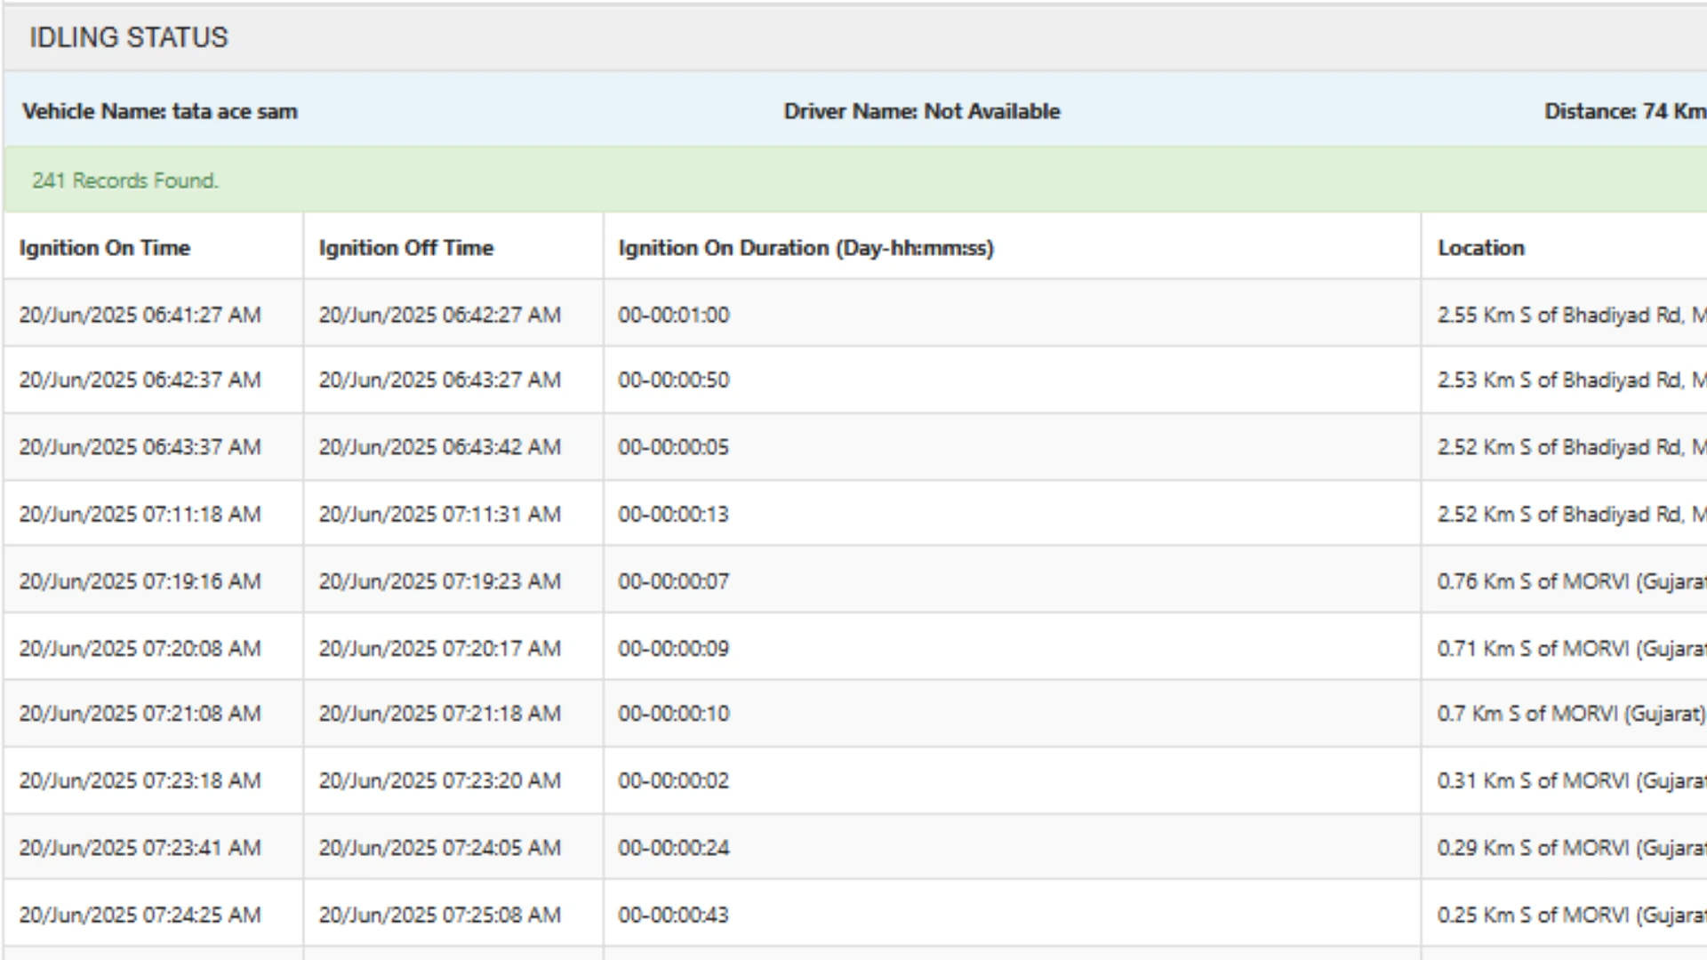Click the Distance 74 Km label
Image resolution: width=1707 pixels, height=960 pixels.
coord(1623,112)
